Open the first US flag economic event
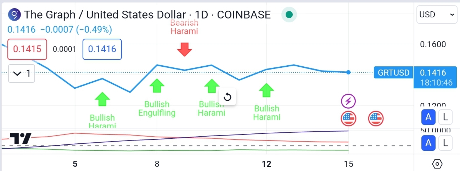The image size is (460, 171). point(348,118)
